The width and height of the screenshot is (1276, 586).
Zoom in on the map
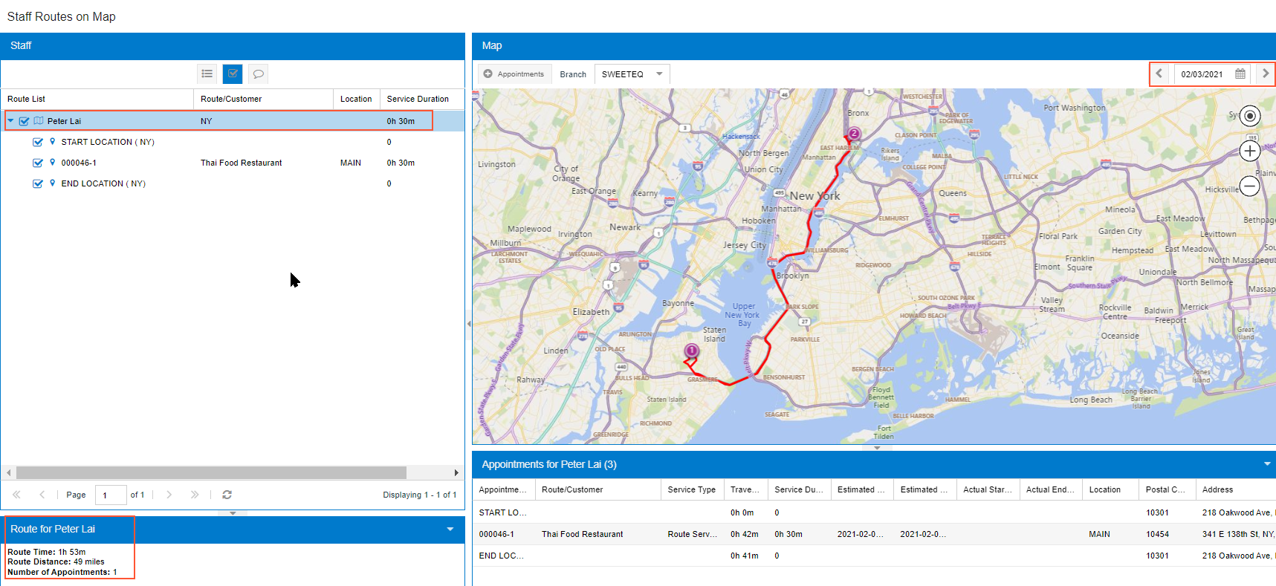pyautogui.click(x=1250, y=152)
